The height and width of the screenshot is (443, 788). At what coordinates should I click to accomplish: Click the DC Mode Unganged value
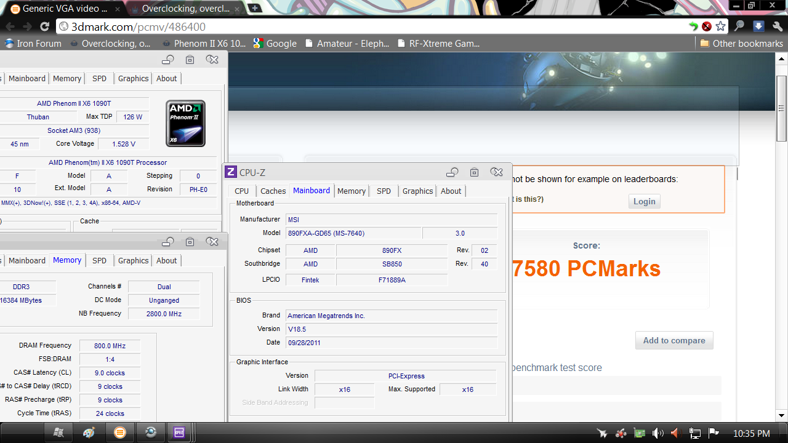[x=164, y=300]
